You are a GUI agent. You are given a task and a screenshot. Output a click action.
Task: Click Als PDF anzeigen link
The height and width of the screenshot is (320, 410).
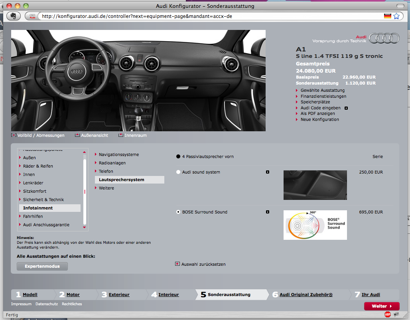pyautogui.click(x=317, y=114)
